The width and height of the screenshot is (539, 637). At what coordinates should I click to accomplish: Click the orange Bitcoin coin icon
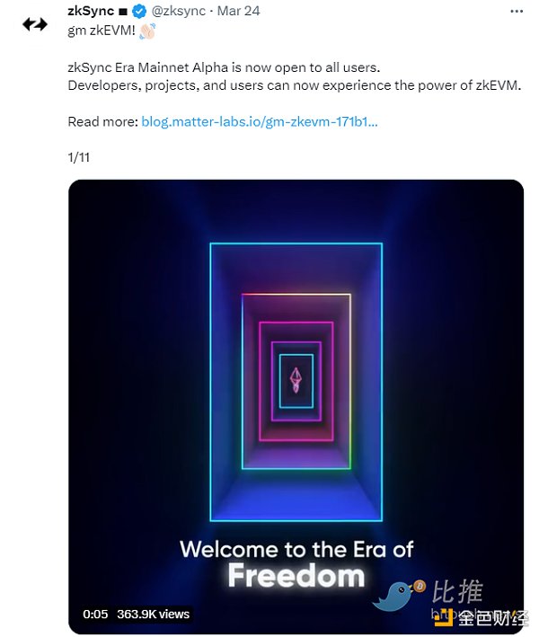coord(419,587)
